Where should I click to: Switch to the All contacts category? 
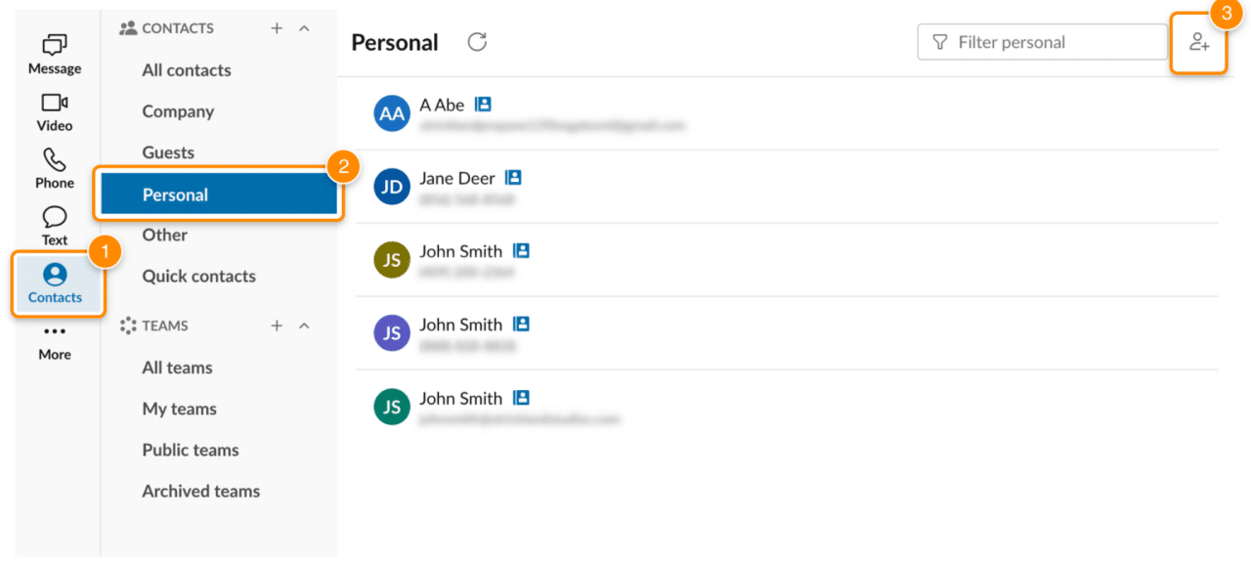pos(186,69)
